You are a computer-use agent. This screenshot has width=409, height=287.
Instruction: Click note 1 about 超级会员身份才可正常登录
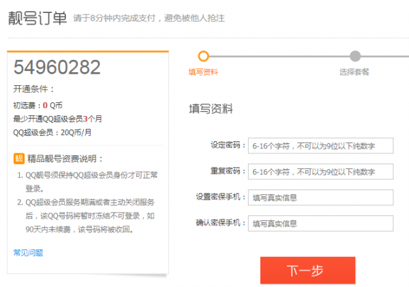coord(88,182)
